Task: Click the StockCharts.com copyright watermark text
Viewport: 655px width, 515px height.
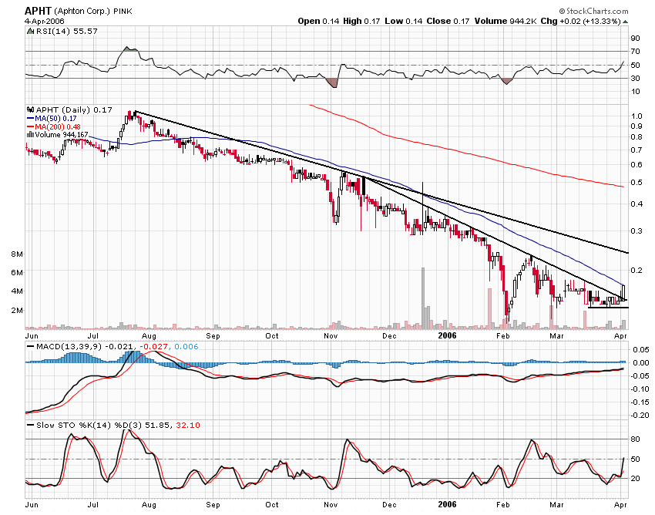Action: tap(593, 11)
